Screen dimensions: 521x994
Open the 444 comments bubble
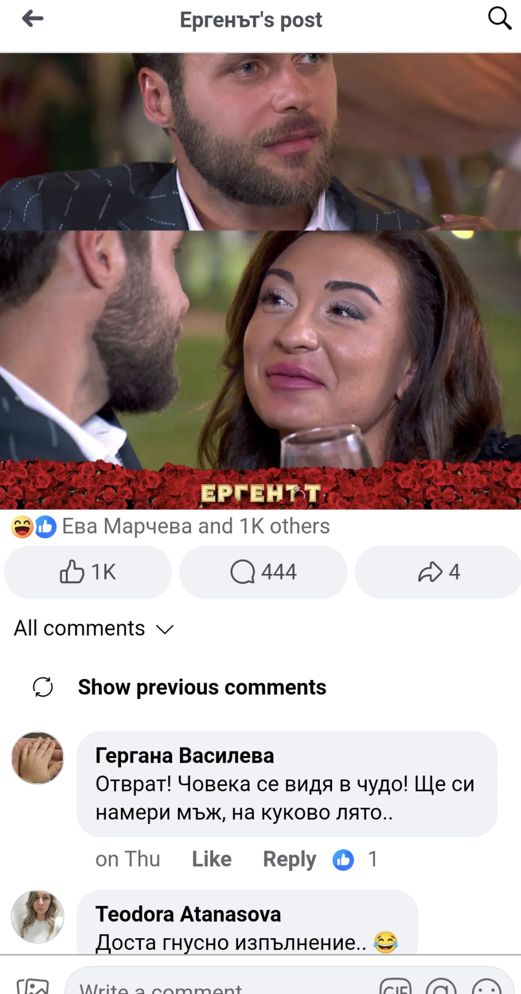[264, 572]
